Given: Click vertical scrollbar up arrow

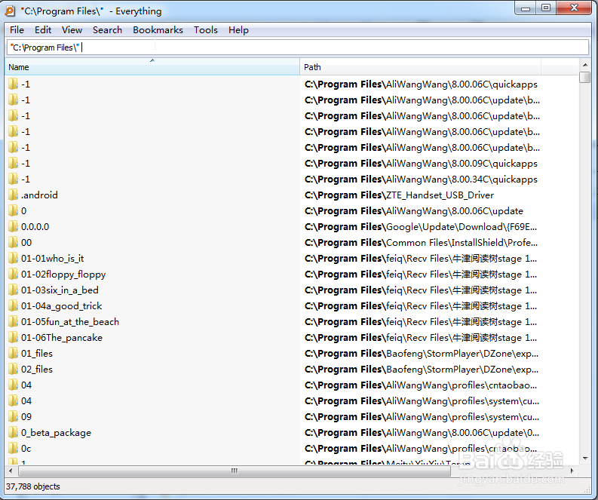Looking at the screenshot, I should click(x=584, y=64).
